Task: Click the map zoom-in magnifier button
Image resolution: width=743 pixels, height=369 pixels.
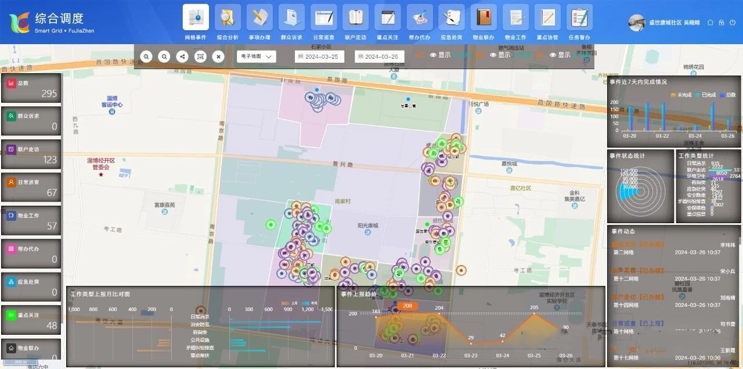Action: 147,56
